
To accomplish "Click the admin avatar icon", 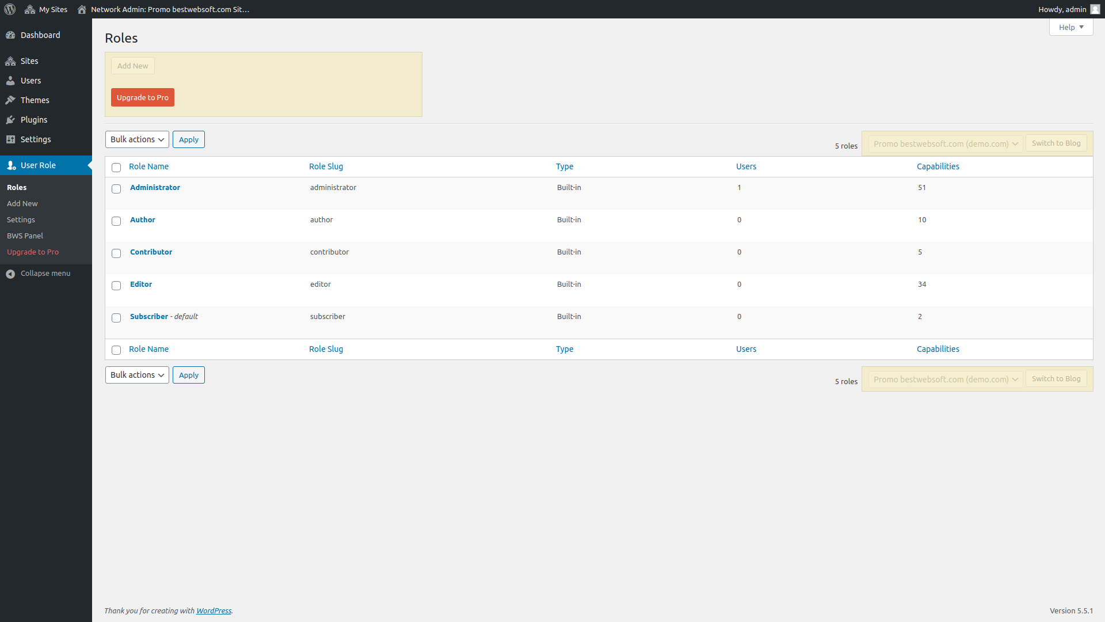I will [1095, 9].
